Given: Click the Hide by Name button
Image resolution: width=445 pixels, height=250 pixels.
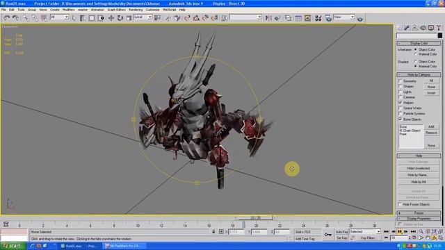Looking at the screenshot, I should [x=419, y=175].
